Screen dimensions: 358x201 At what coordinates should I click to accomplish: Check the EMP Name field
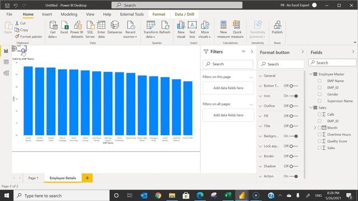pos(319,81)
